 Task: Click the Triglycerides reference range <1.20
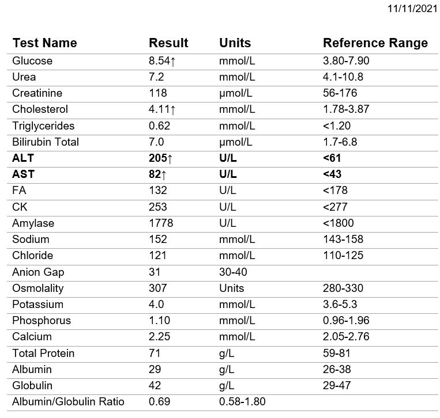click(337, 126)
